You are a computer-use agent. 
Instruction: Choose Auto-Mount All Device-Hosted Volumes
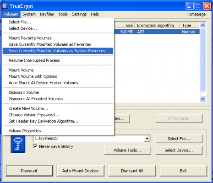pos(58,83)
